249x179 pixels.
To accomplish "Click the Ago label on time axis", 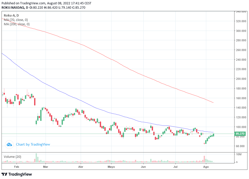I will point(206,167).
